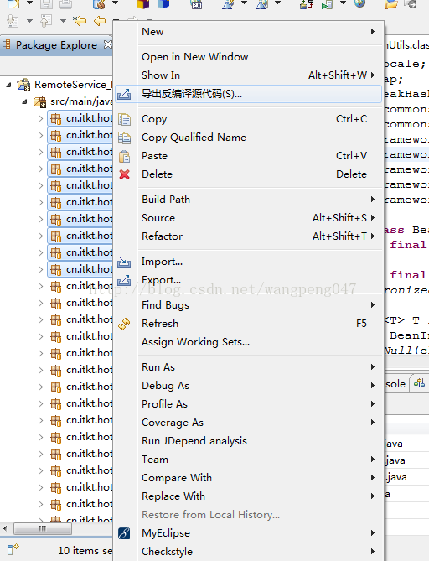Click the '10 items se' status text
429x561 pixels.
coord(85,551)
